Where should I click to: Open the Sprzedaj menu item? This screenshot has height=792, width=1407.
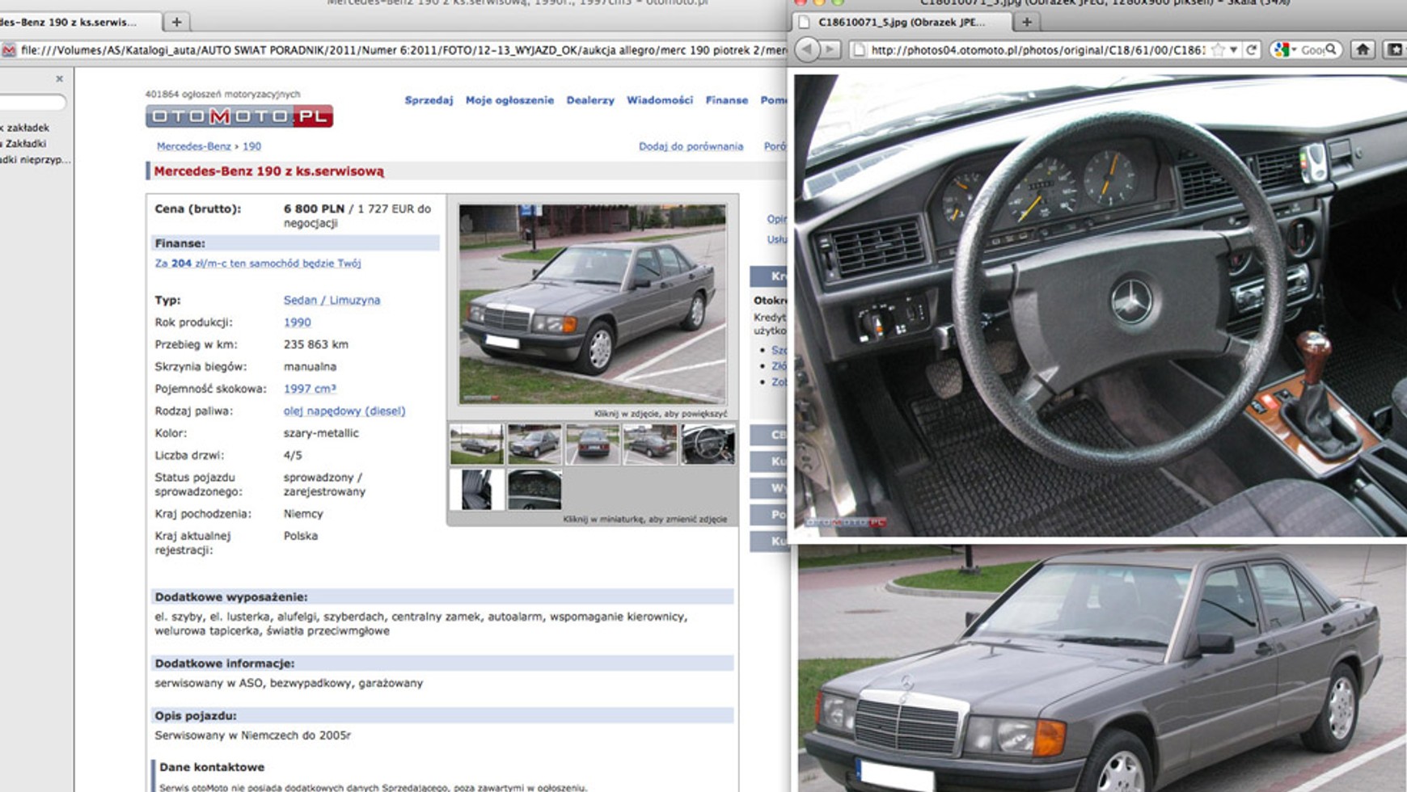429,100
